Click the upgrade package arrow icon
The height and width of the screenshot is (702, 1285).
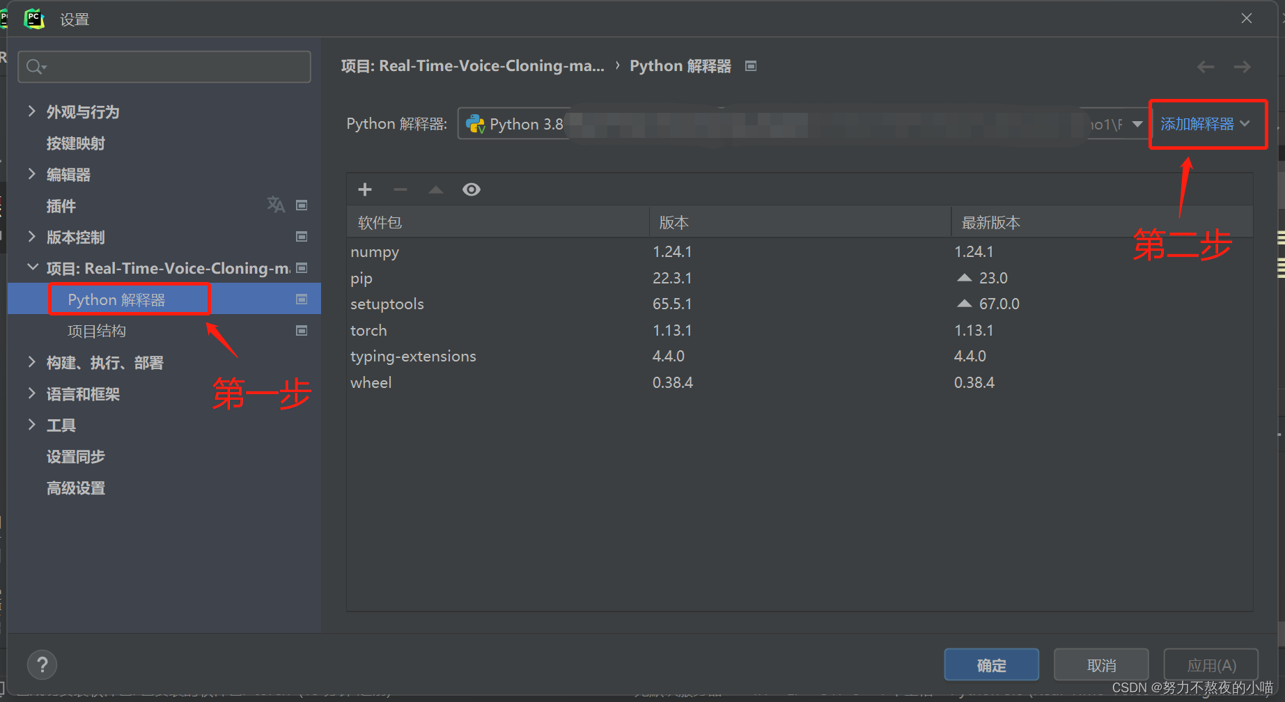pyautogui.click(x=436, y=189)
